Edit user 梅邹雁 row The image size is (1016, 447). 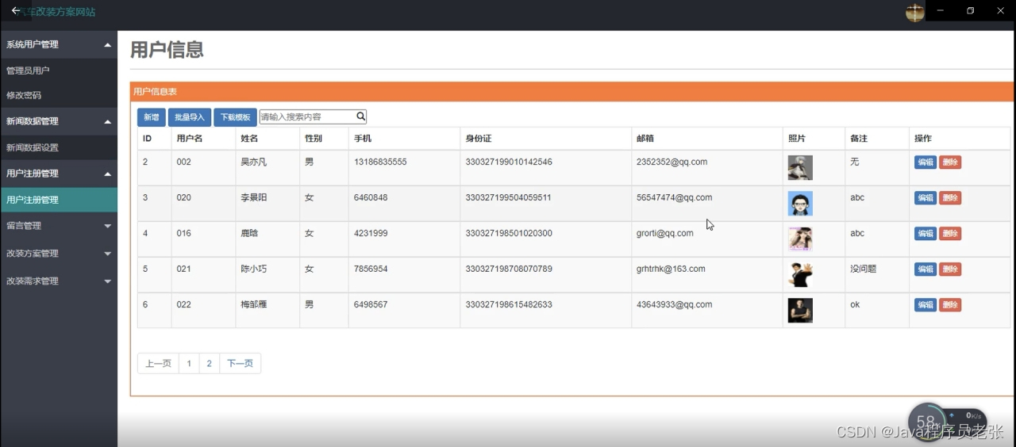pos(925,305)
